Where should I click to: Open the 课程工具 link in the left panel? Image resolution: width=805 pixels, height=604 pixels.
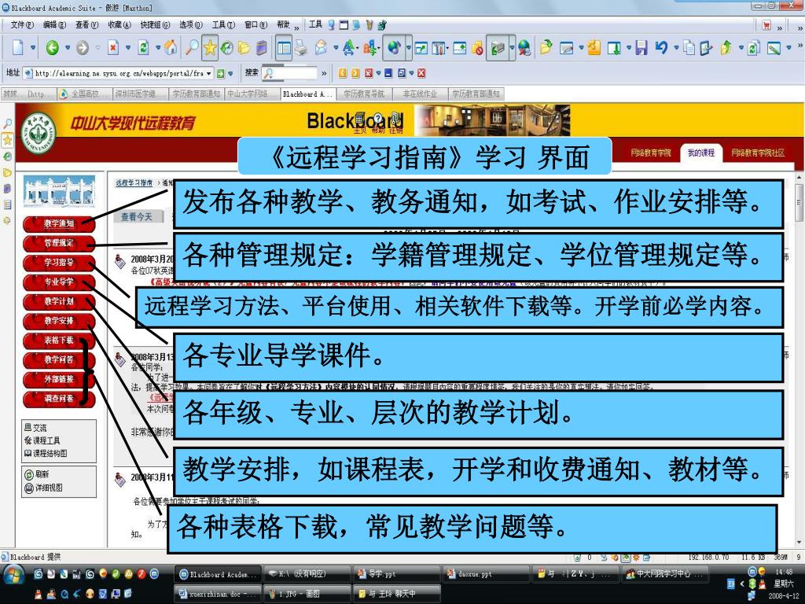[46, 440]
